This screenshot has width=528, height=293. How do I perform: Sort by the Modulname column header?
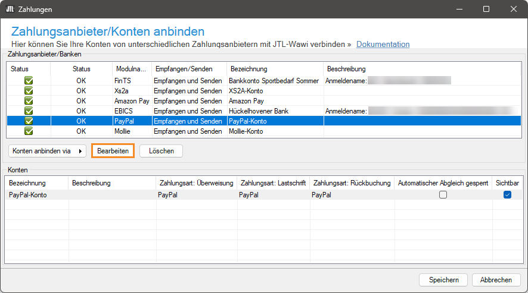coord(131,69)
